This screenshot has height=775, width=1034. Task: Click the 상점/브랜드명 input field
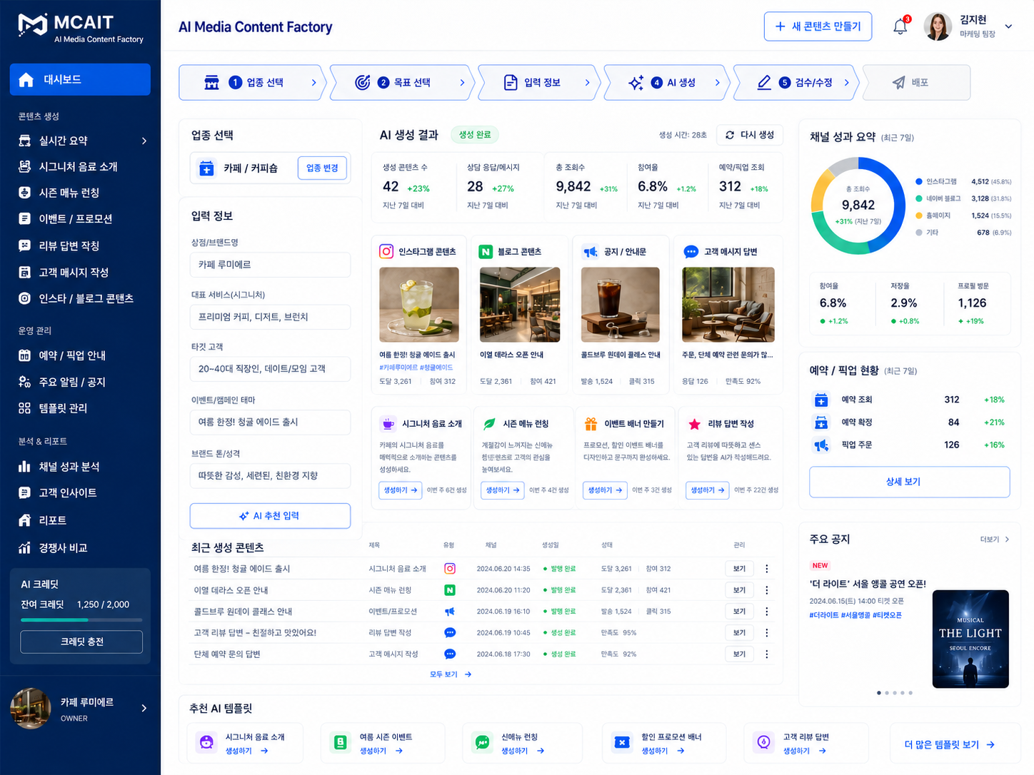coord(270,265)
